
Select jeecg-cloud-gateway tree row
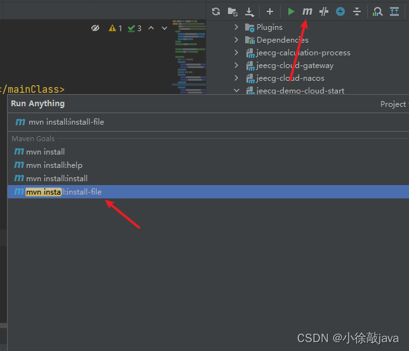(x=290, y=65)
